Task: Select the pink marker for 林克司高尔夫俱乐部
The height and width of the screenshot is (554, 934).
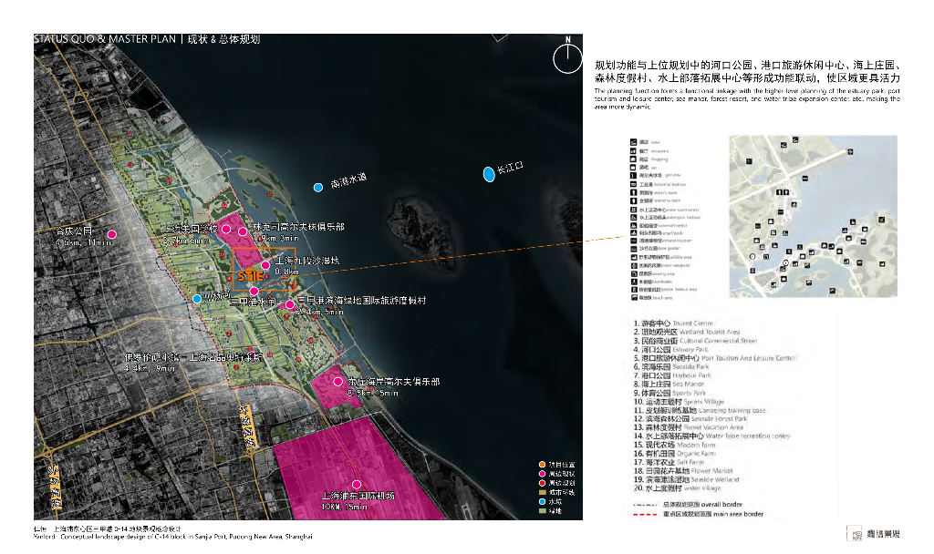Action: (x=243, y=231)
